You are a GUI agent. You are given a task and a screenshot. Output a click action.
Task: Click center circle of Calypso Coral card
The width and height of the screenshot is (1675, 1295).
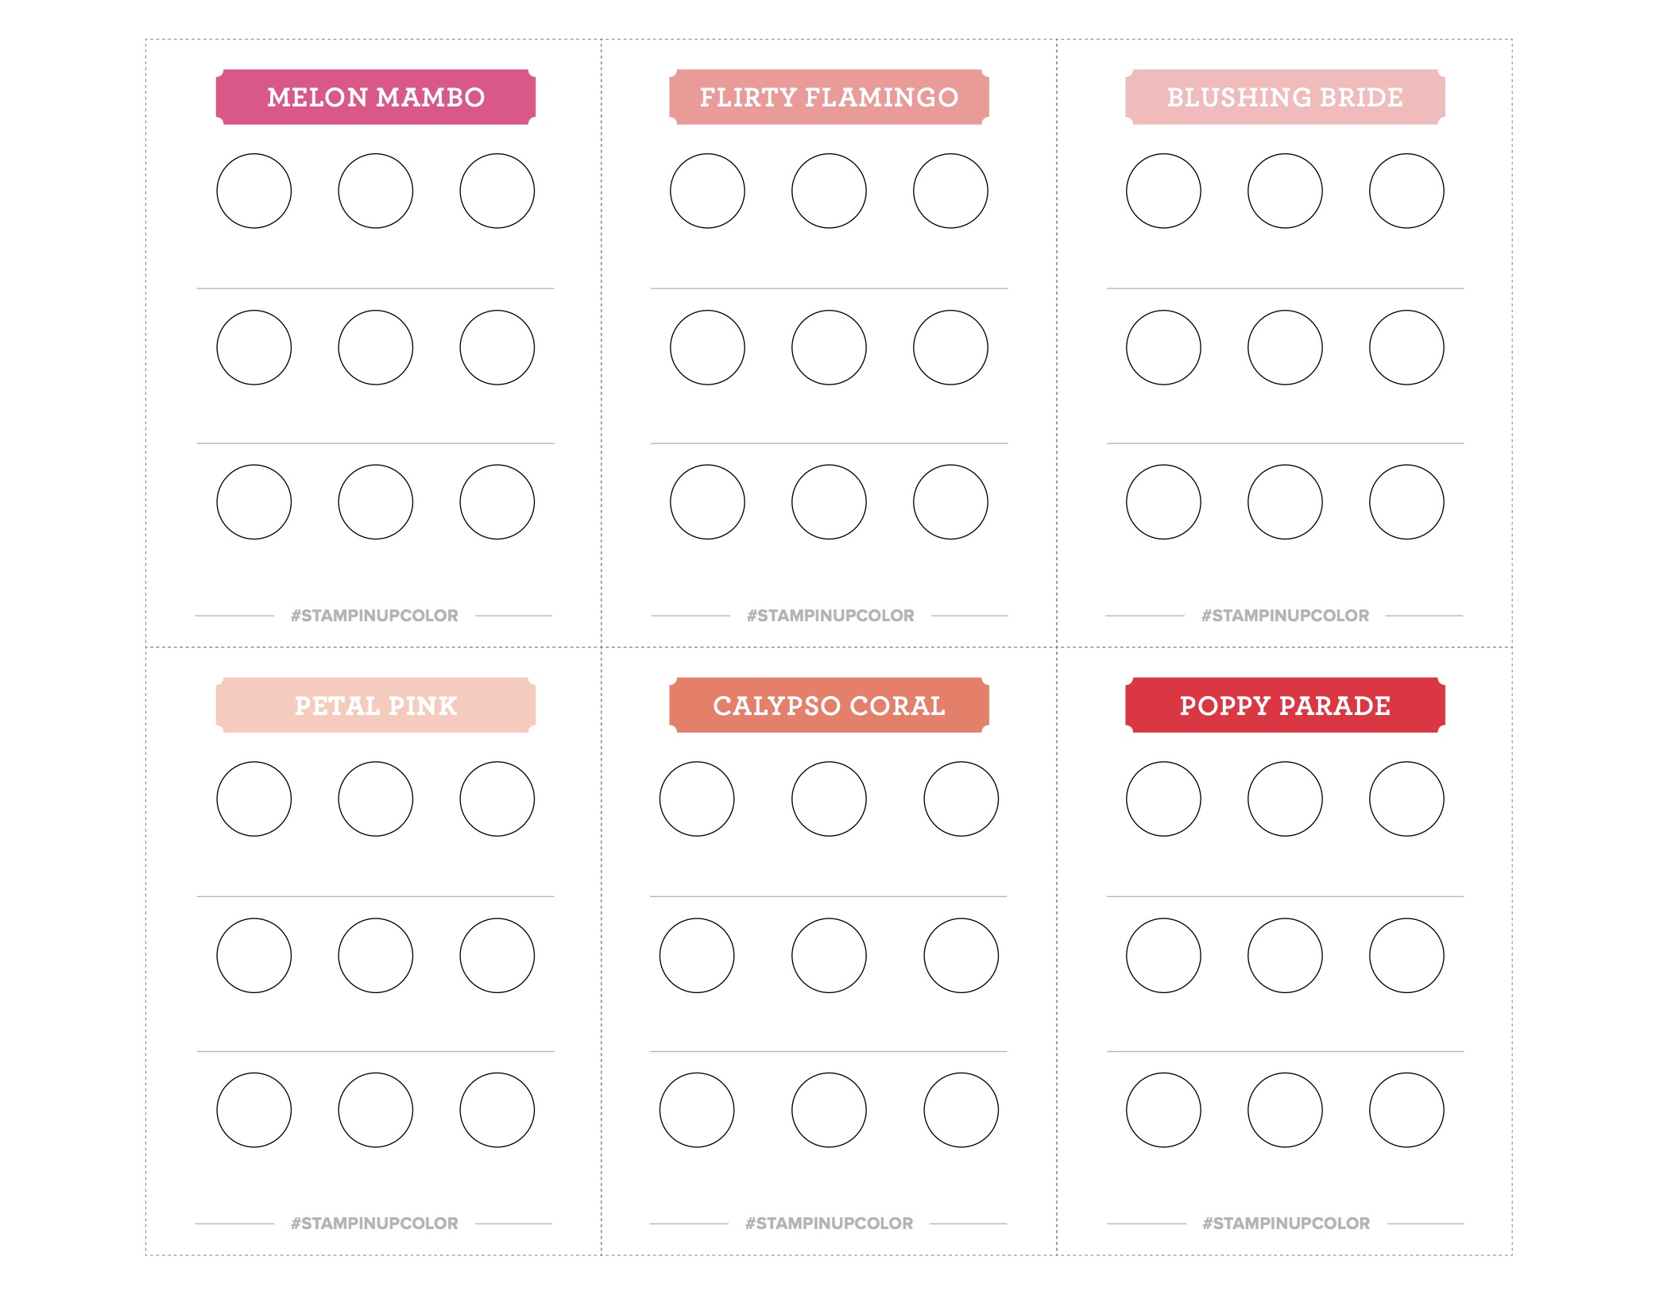click(829, 955)
